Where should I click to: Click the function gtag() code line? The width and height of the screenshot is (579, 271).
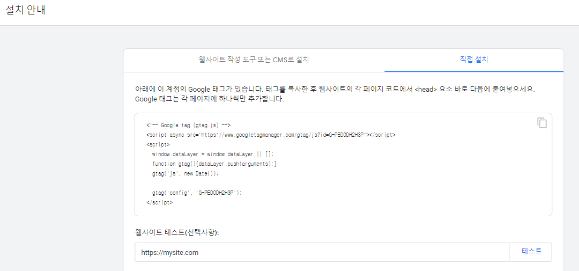(214, 164)
